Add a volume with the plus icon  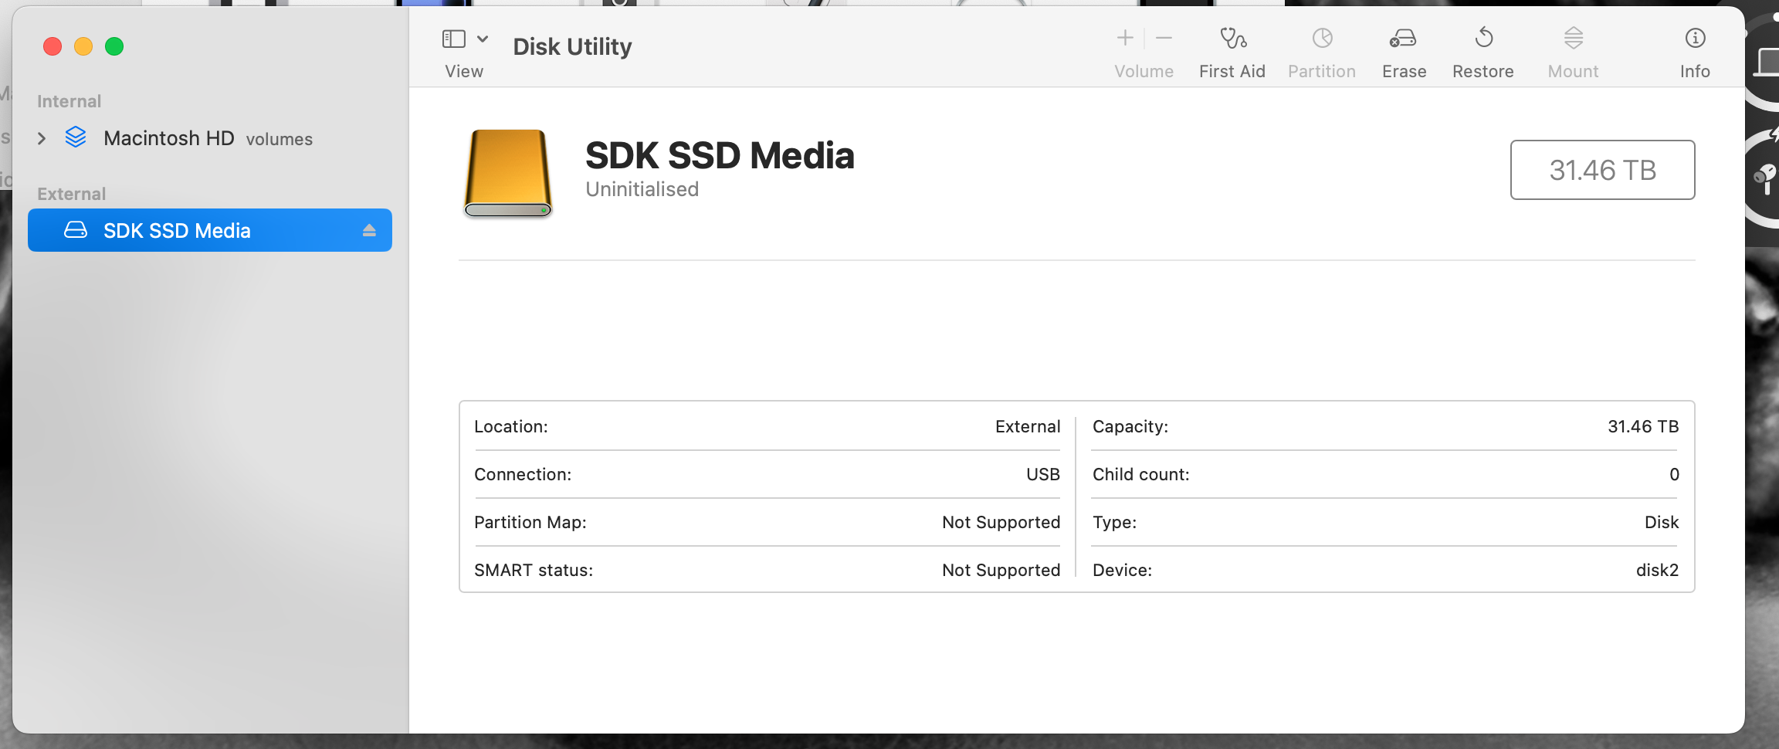(x=1125, y=38)
